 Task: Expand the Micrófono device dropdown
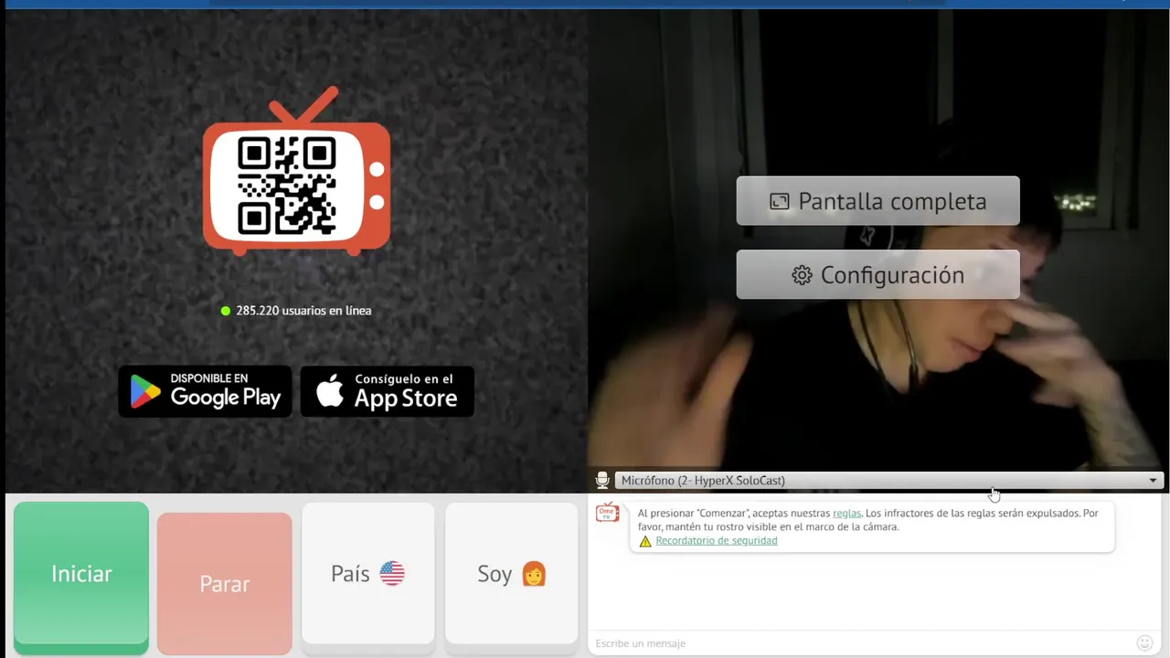(888, 481)
